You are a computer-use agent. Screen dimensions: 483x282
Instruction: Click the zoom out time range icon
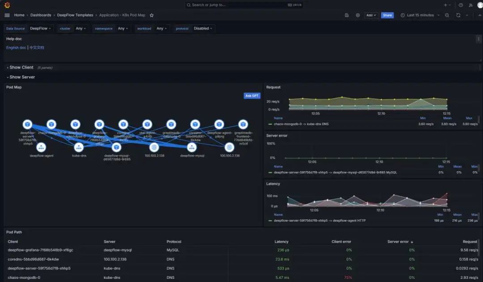[x=447, y=15]
